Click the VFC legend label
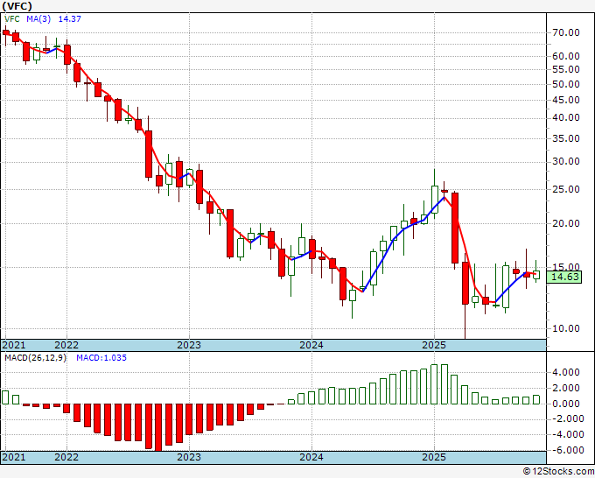 [x=11, y=18]
